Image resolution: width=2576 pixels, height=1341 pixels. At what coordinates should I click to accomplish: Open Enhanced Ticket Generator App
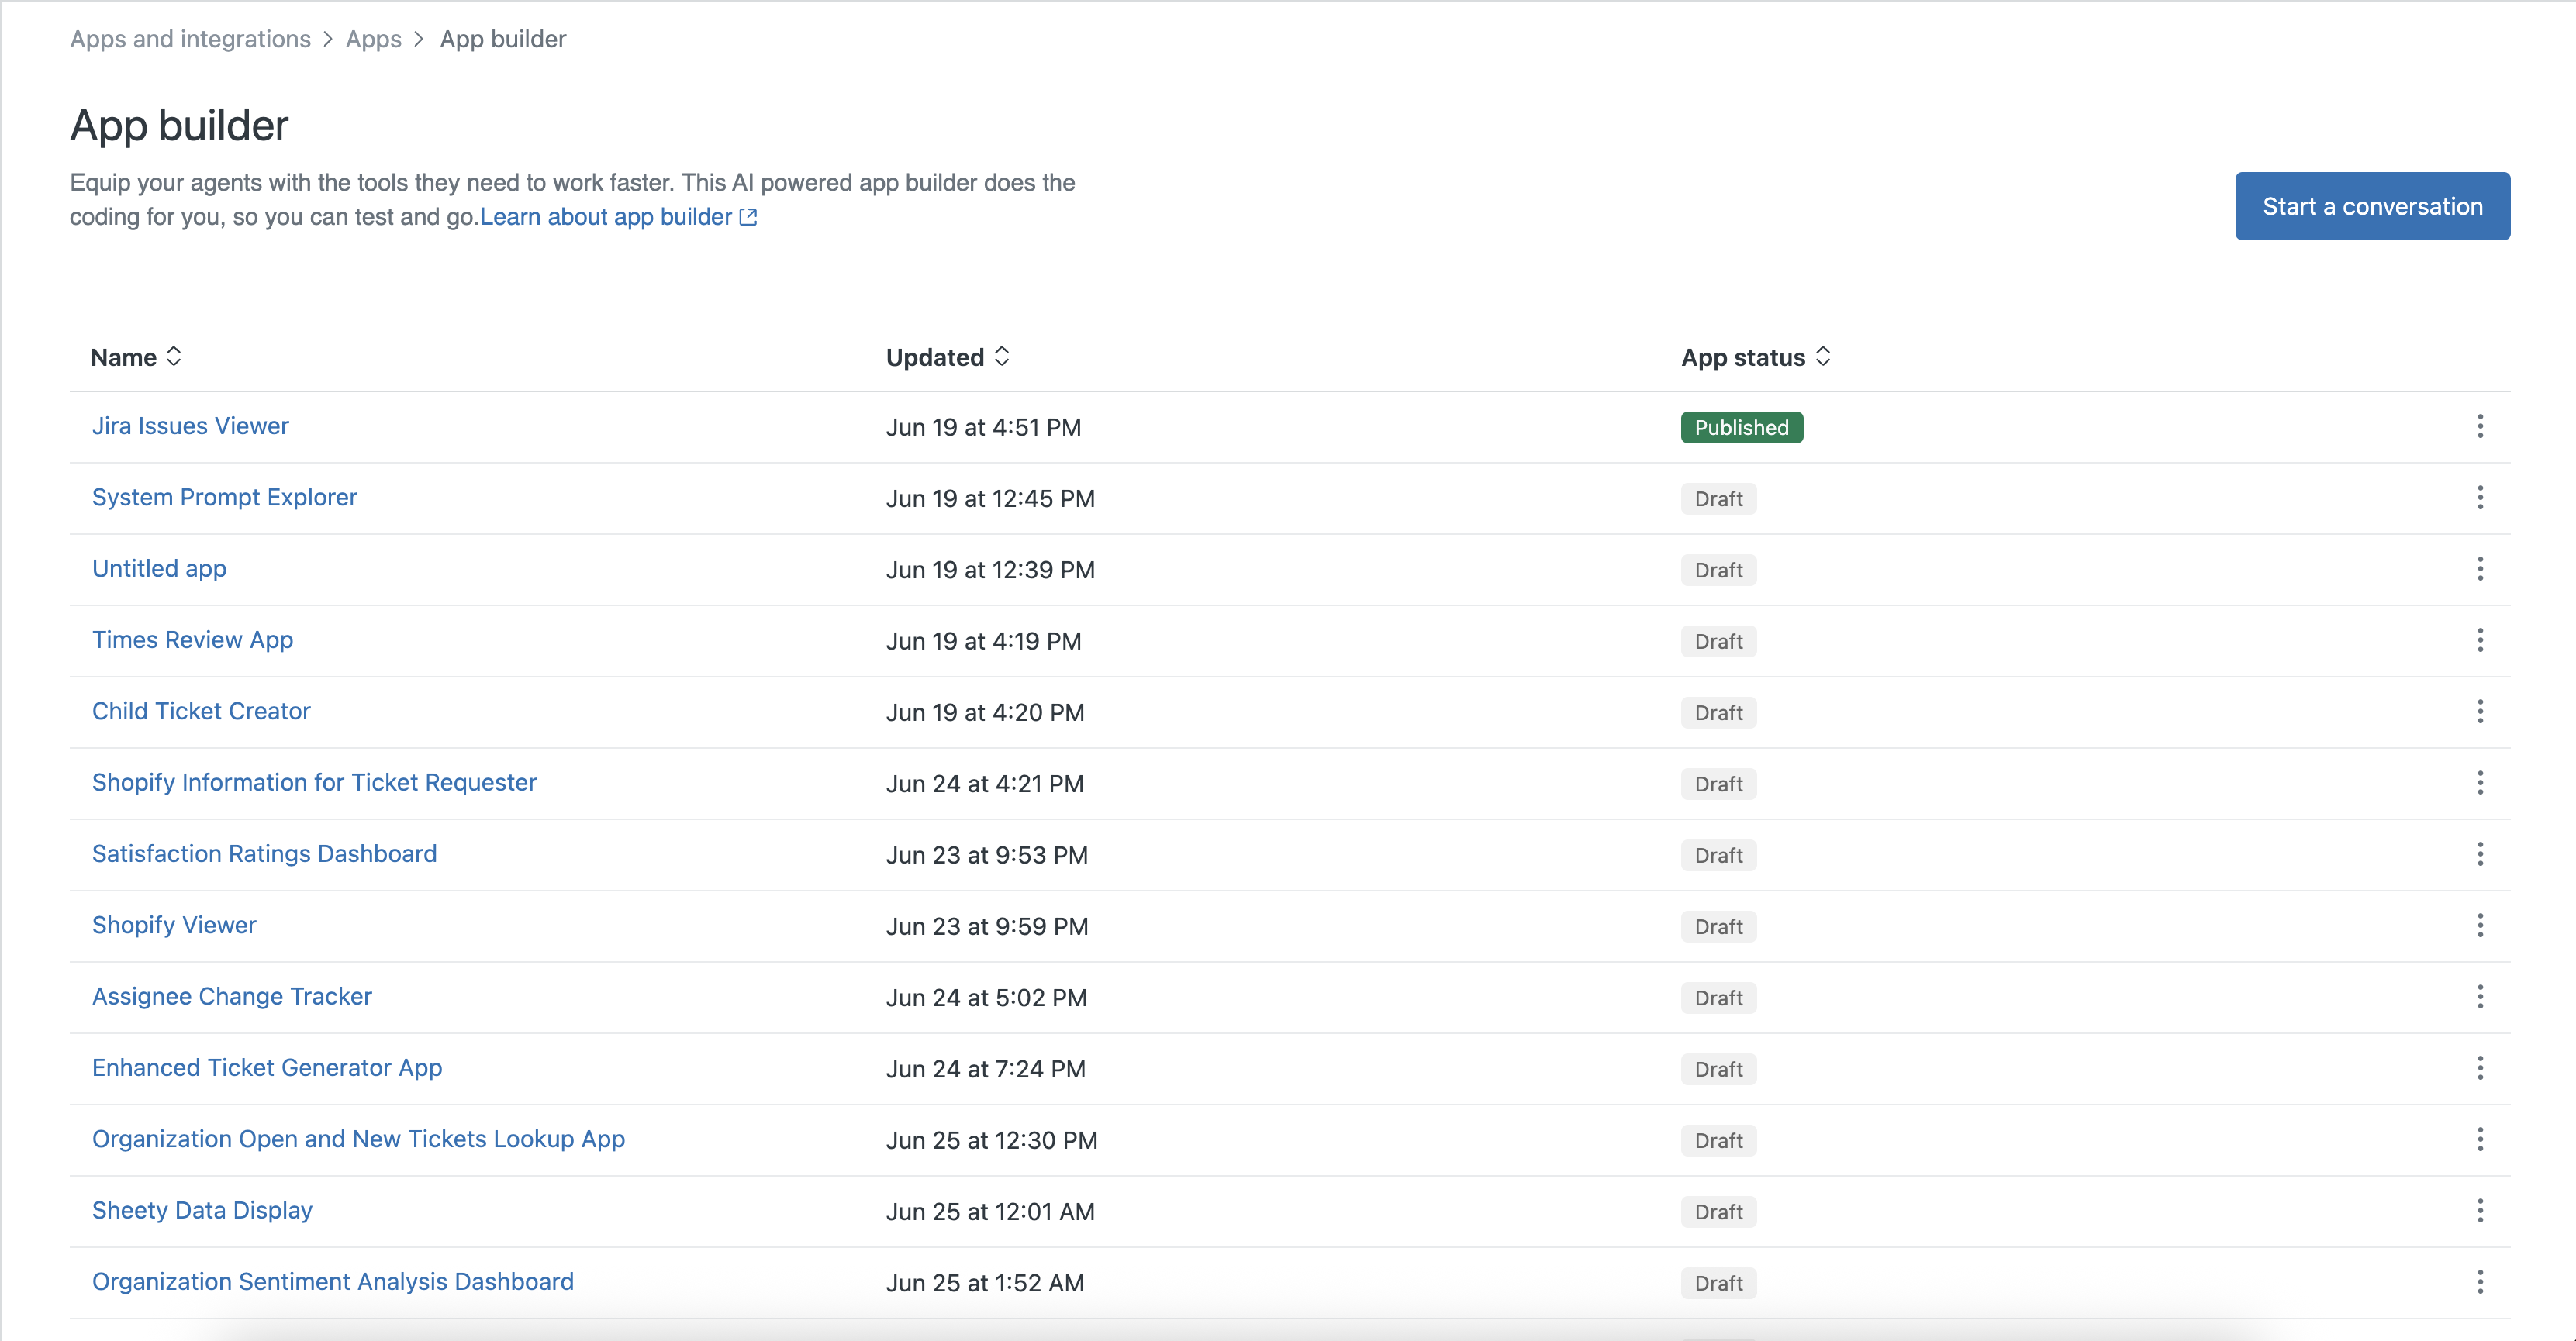point(267,1067)
